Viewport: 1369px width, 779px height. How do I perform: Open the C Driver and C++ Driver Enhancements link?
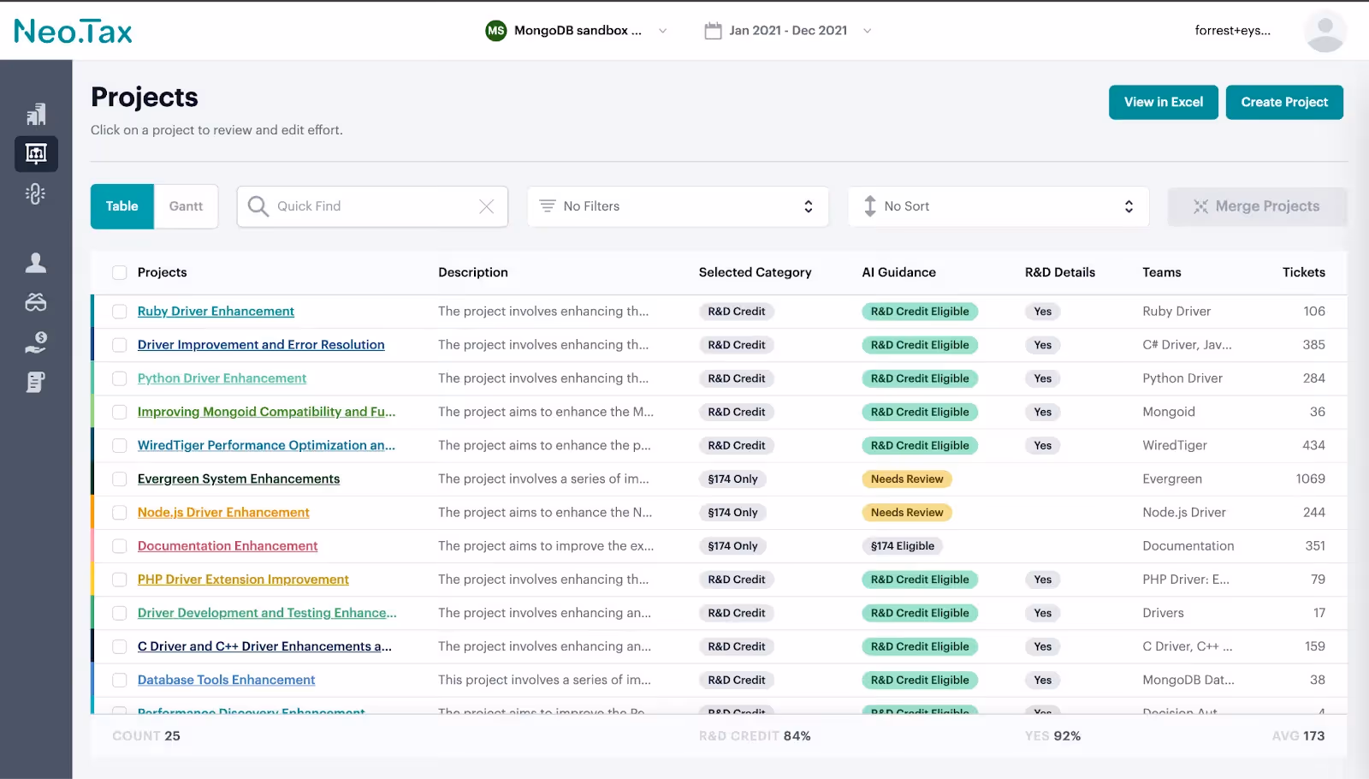264,646
